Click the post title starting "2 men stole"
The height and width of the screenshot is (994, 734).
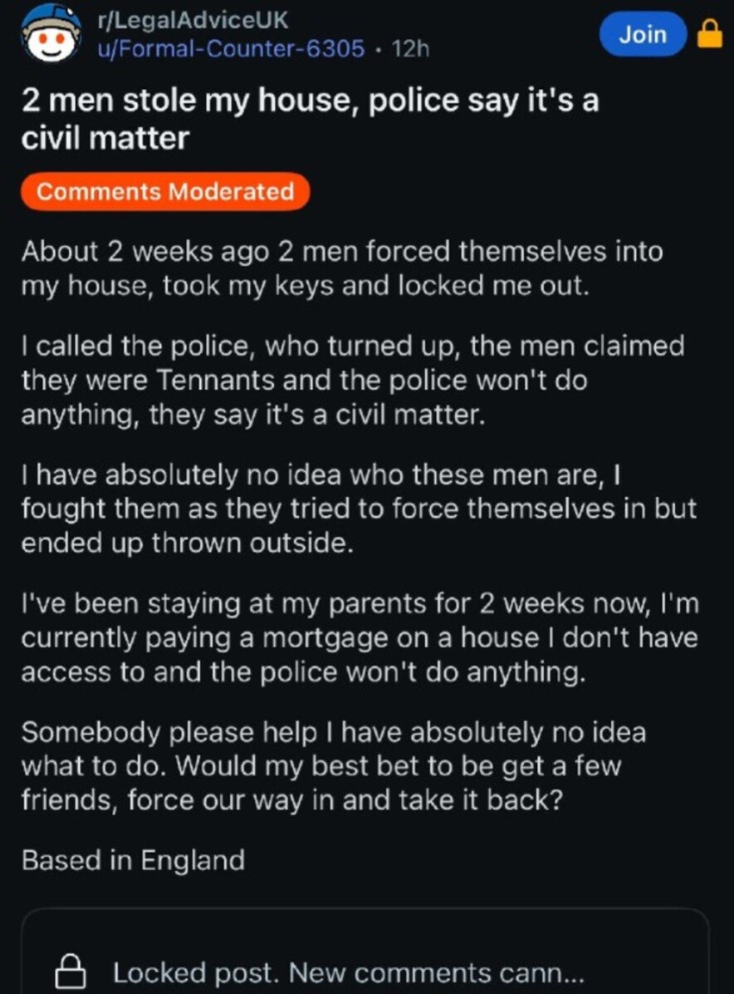pyautogui.click(x=309, y=119)
